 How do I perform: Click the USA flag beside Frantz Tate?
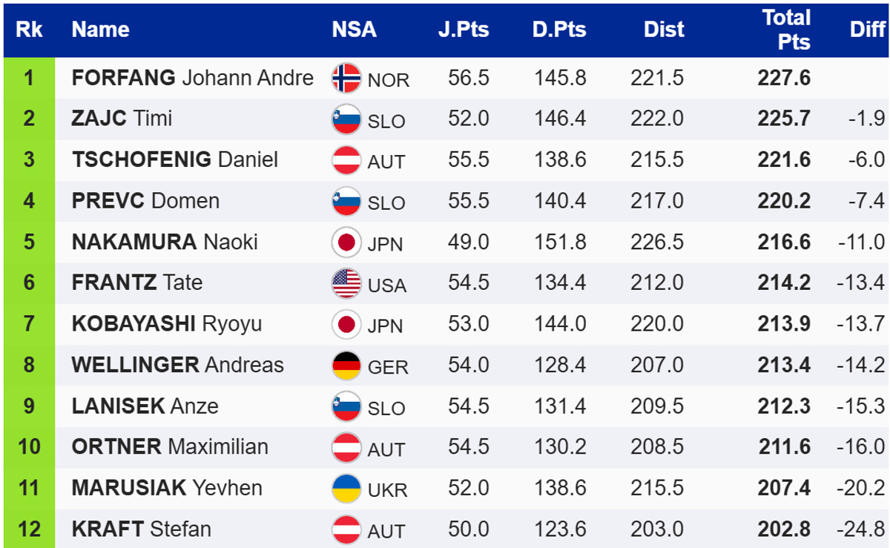pyautogui.click(x=346, y=283)
